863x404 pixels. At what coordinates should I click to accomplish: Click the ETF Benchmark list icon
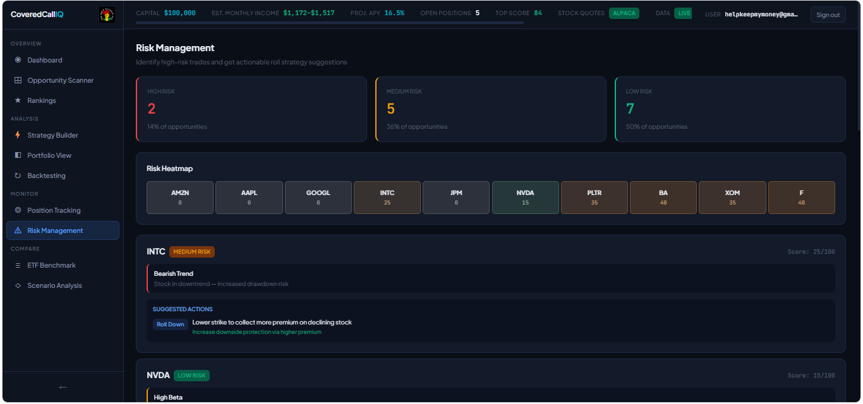click(x=18, y=265)
